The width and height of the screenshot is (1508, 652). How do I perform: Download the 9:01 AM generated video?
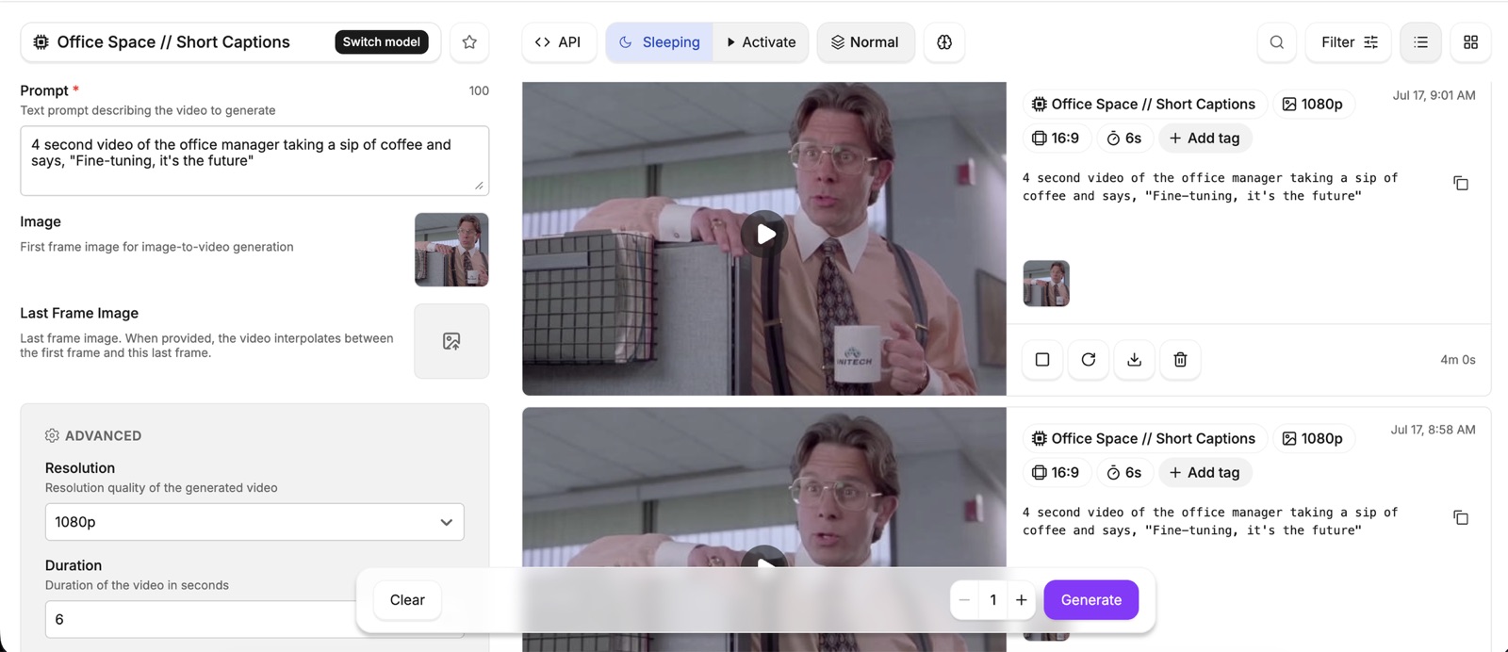pyautogui.click(x=1135, y=360)
